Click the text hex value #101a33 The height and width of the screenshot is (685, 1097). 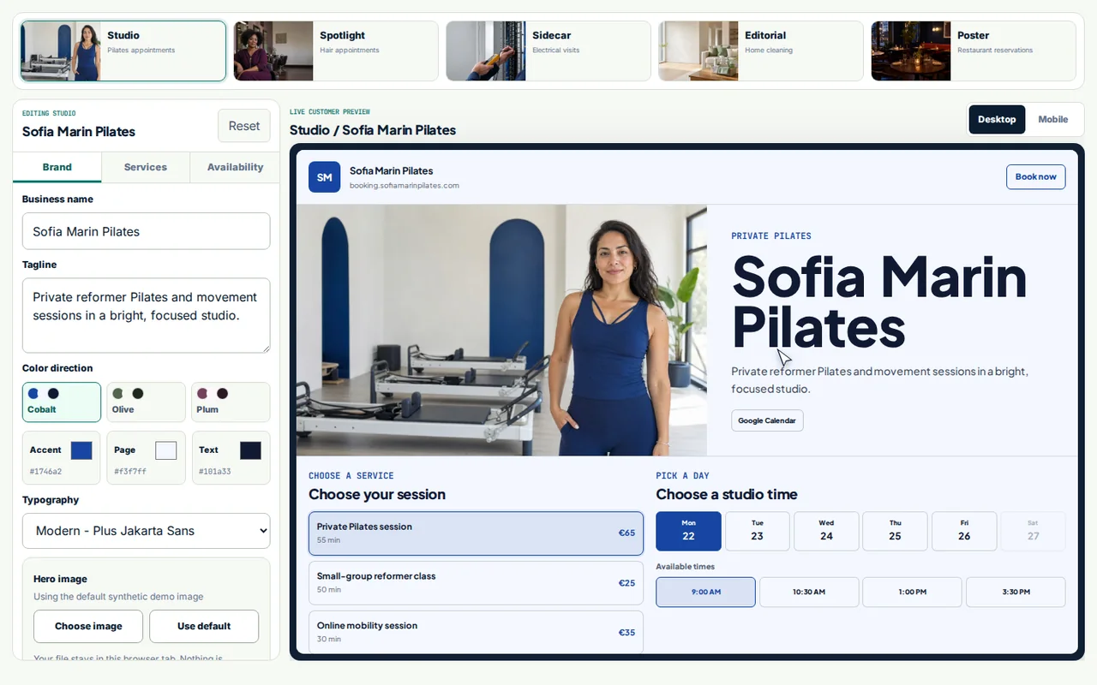click(x=215, y=471)
